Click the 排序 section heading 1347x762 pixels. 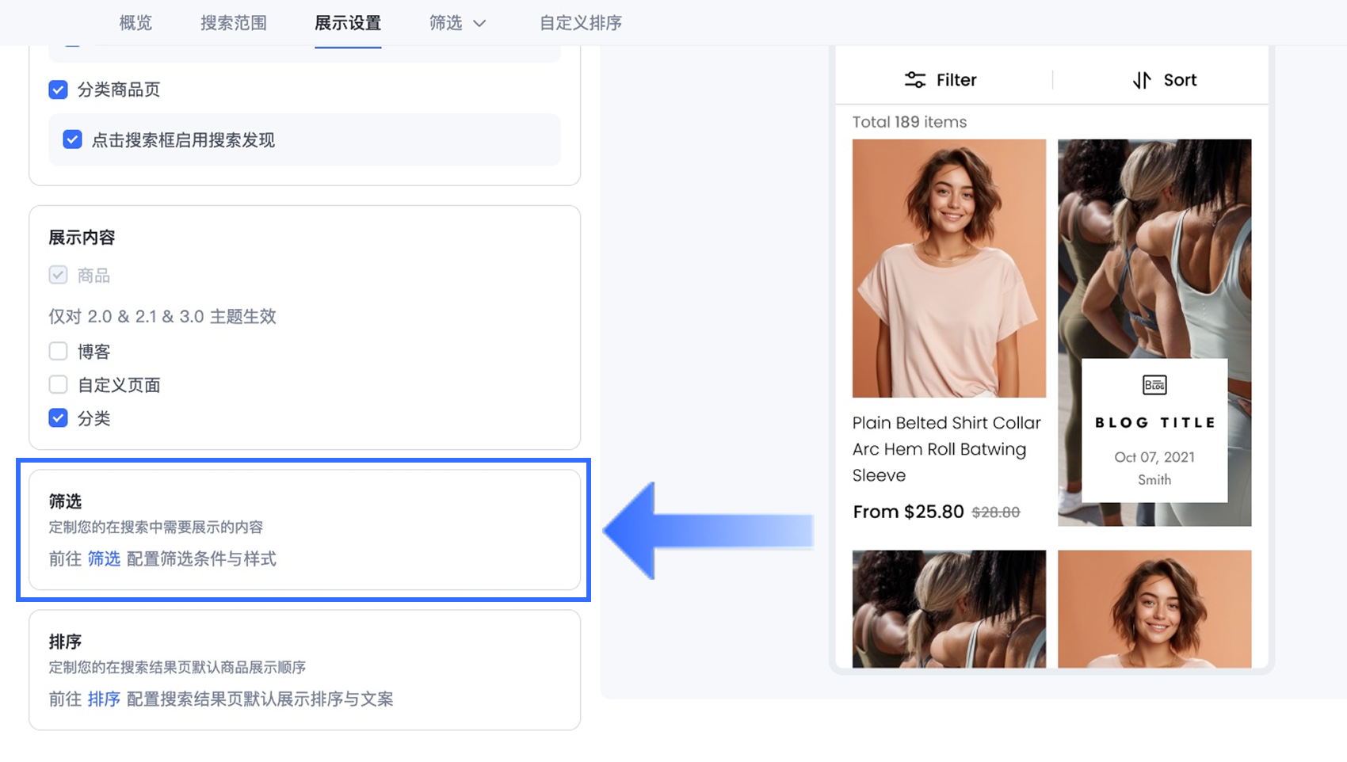(65, 642)
